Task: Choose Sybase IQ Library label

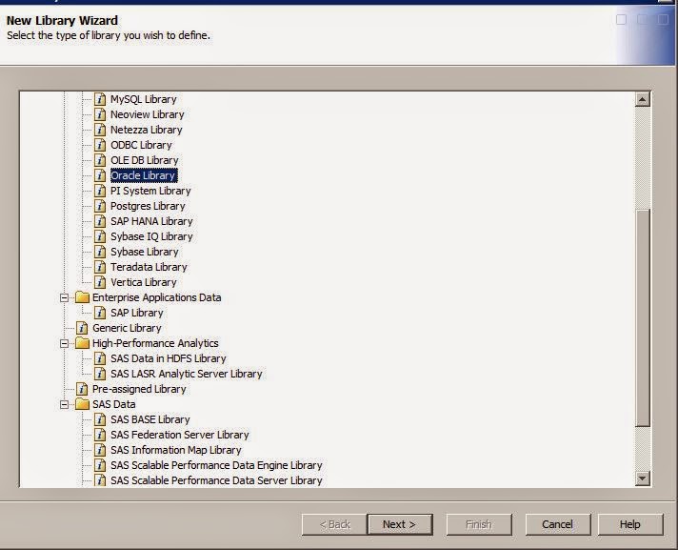Action: coord(151,236)
